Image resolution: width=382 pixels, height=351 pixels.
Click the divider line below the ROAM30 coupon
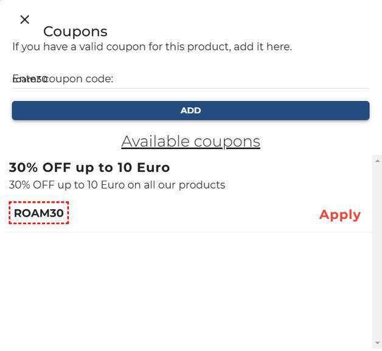tap(189, 232)
